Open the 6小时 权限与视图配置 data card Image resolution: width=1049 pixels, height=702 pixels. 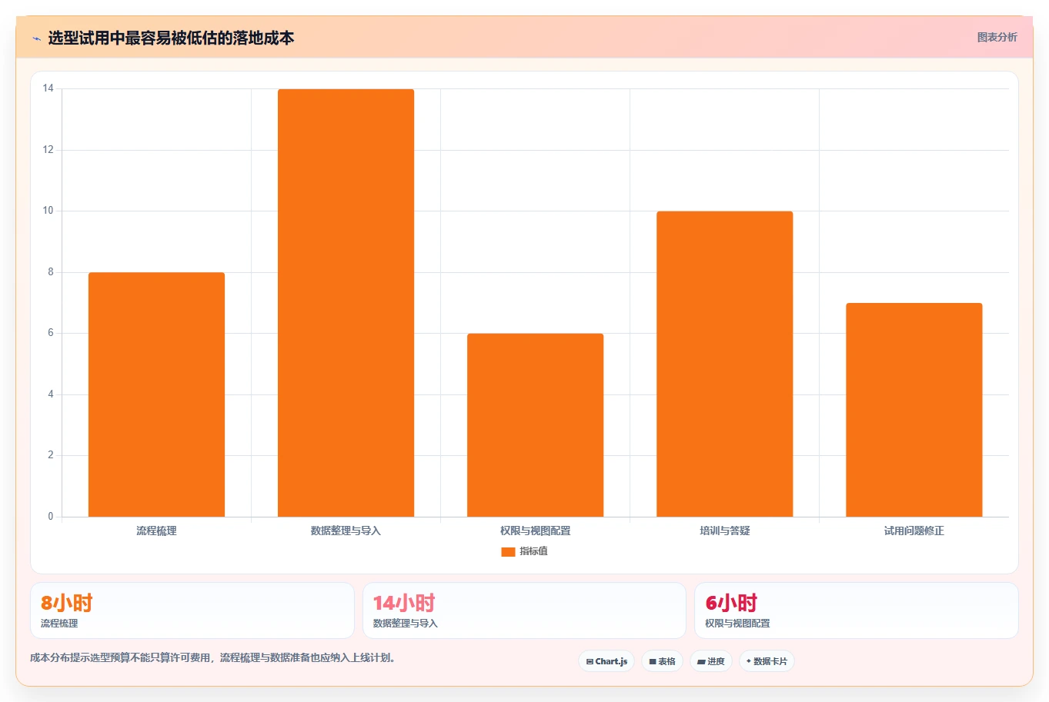pyautogui.click(x=856, y=611)
